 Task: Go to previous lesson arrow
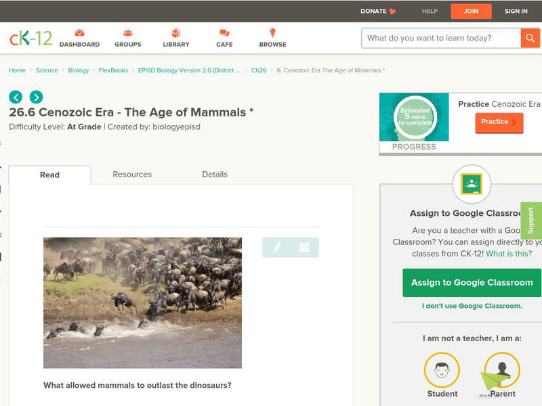tap(16, 97)
